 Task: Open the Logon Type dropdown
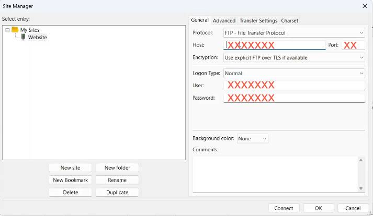pyautogui.click(x=294, y=74)
